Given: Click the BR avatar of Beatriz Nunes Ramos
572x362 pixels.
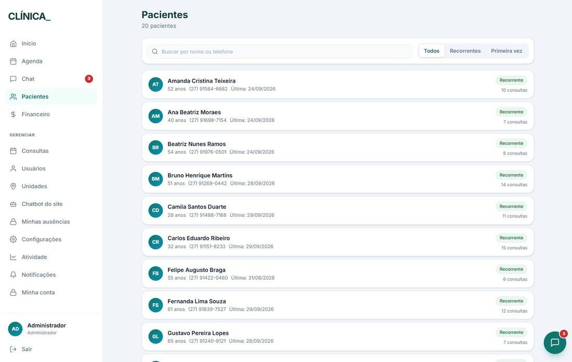Looking at the screenshot, I should [155, 147].
